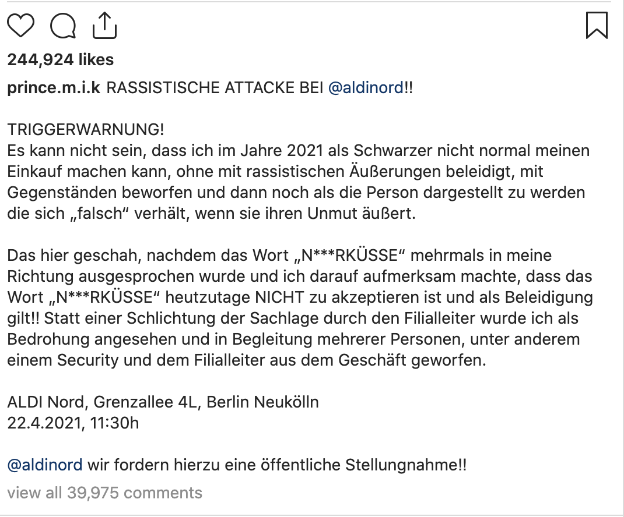Share the post using the share icon

pos(105,26)
